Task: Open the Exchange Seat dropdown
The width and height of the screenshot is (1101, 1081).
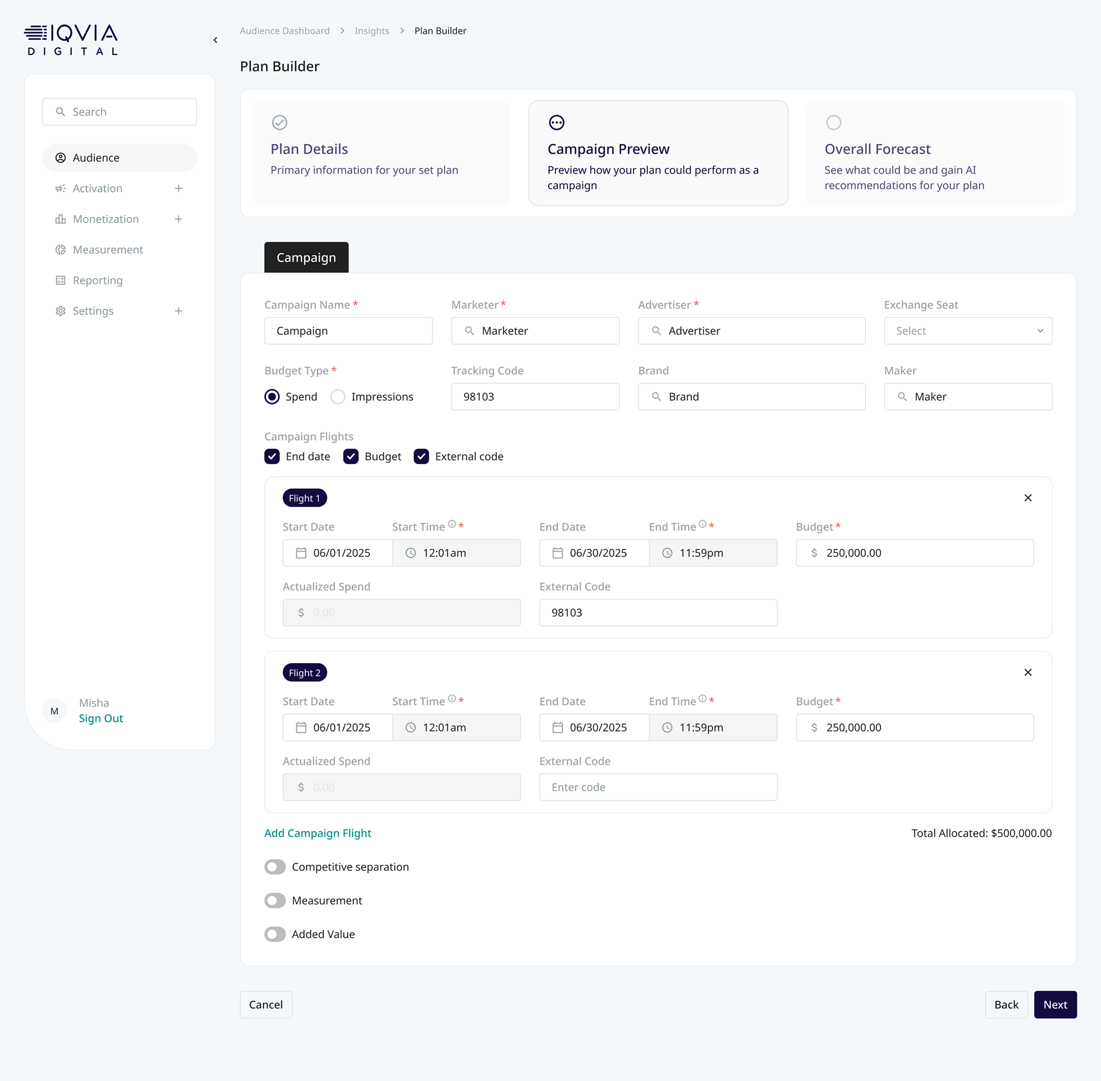Action: tap(968, 331)
